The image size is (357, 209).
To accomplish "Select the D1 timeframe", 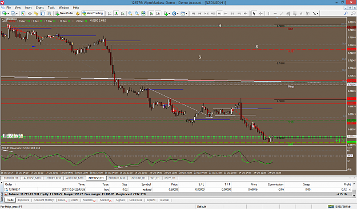I will tap(232, 14).
